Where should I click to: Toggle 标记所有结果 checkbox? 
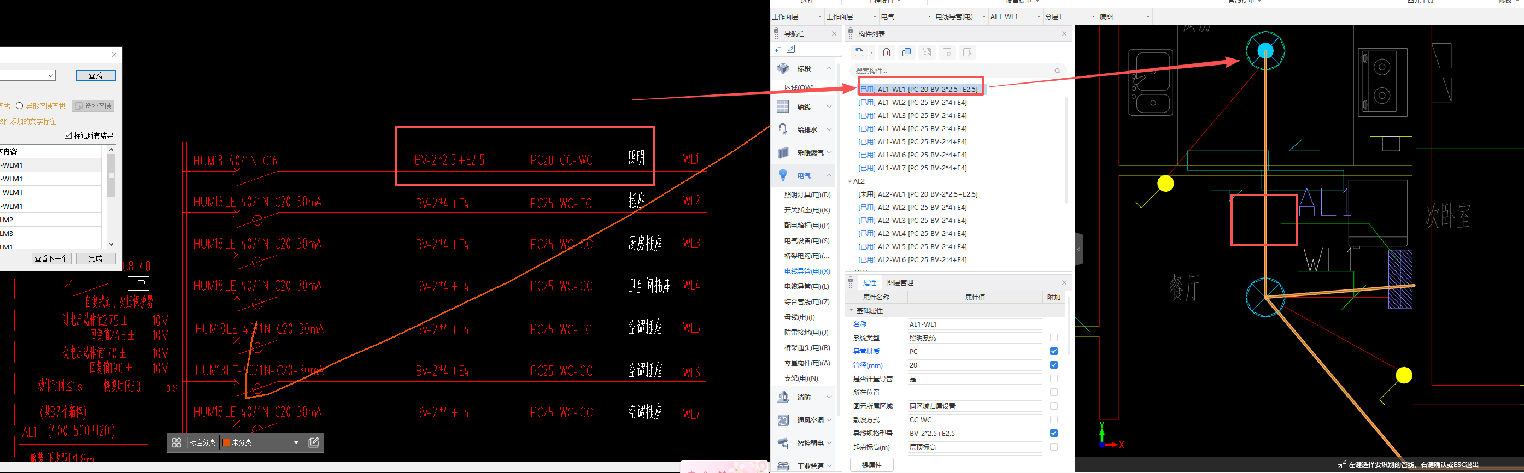click(x=68, y=135)
